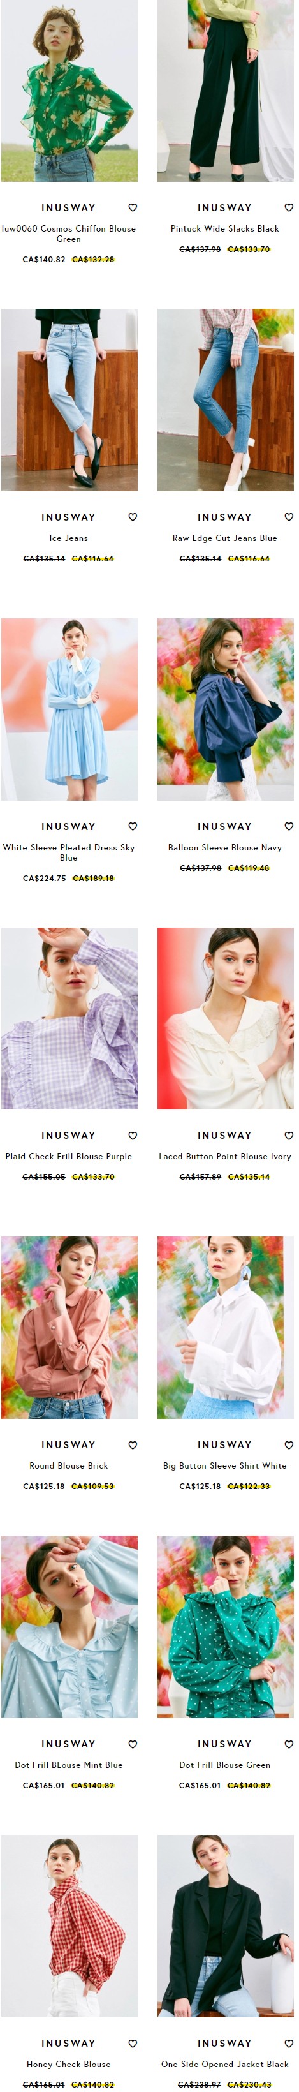Toggle favorite on Dot Frill Blouse Green

[x=288, y=1744]
